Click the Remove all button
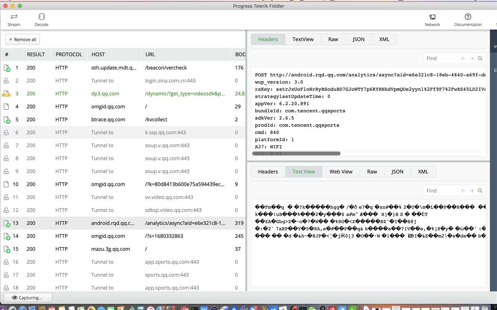Screen dimensions: 497x310 click(23, 40)
